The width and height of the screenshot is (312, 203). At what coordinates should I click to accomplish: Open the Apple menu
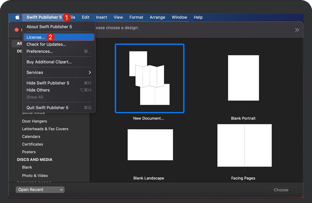coord(17,17)
